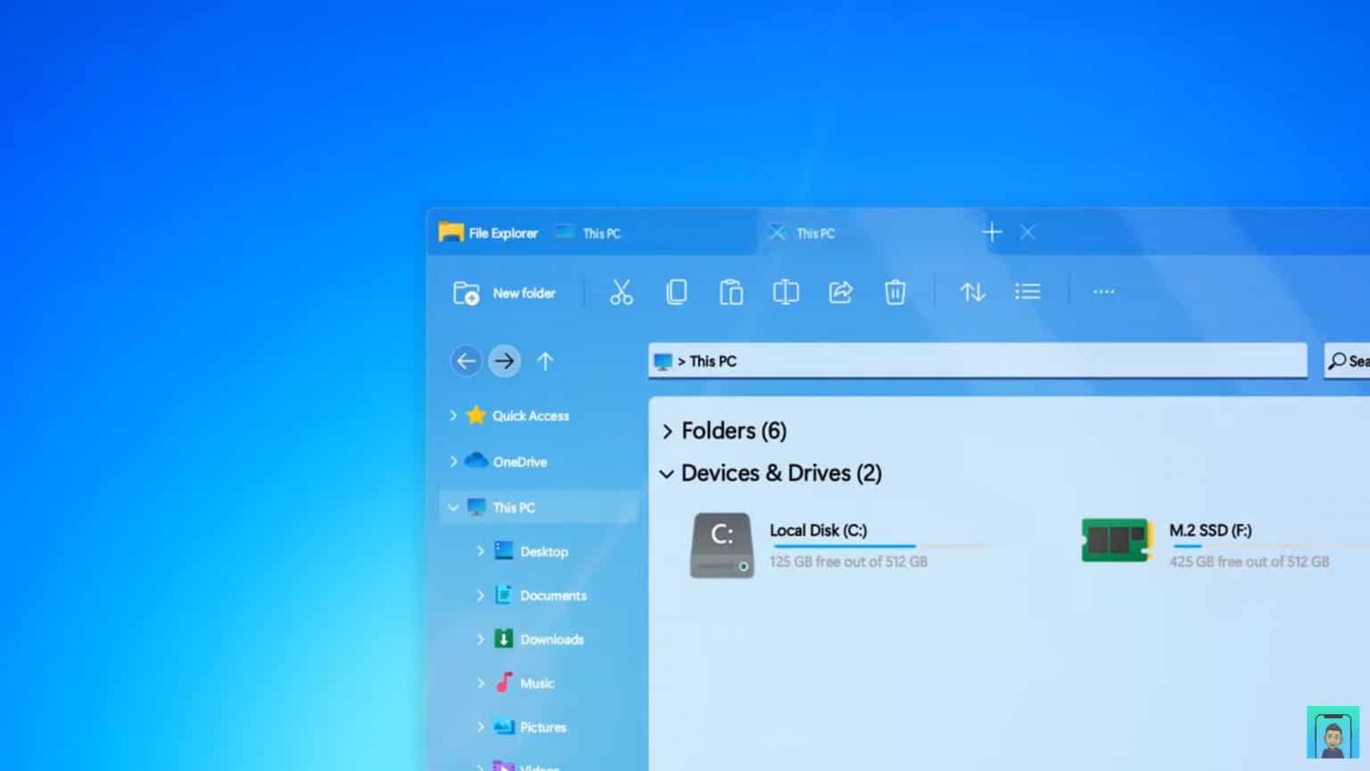Click the Copy icon

coord(676,291)
